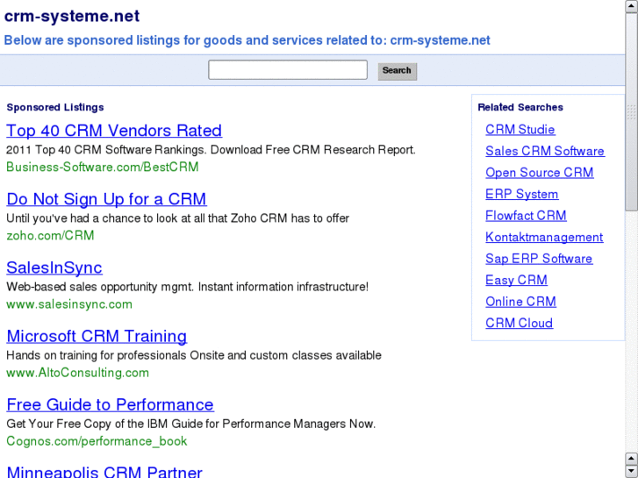Open the Do Not Sign Up for a CRM link

106,199
